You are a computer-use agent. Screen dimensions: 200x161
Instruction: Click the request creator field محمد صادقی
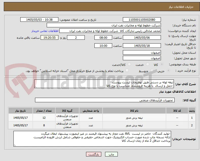(110, 31)
